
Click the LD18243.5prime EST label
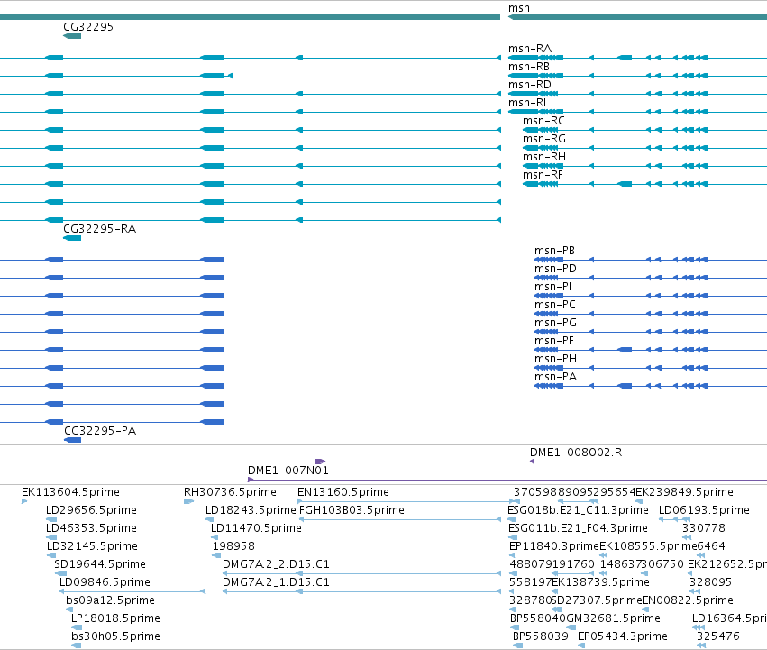[251, 510]
